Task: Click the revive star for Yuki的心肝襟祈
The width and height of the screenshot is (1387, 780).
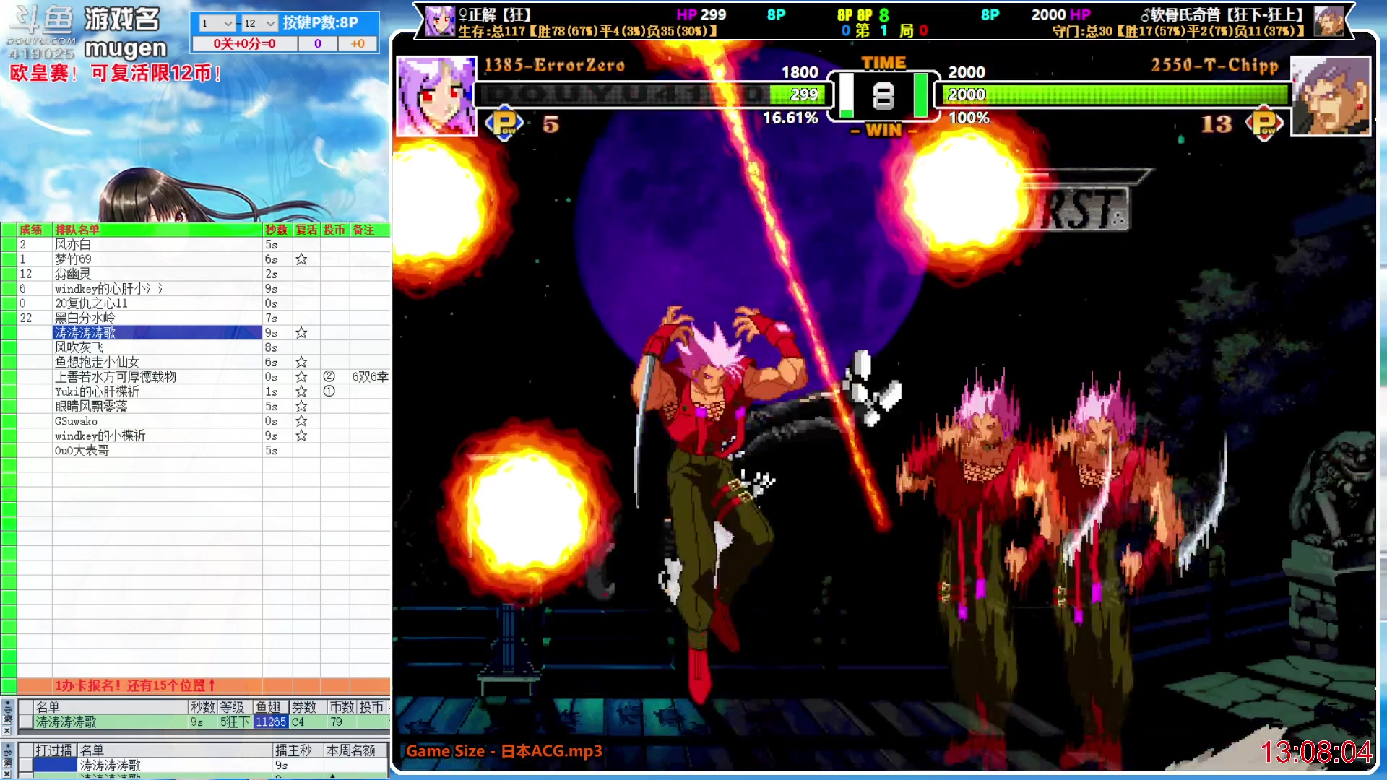Action: coord(301,391)
